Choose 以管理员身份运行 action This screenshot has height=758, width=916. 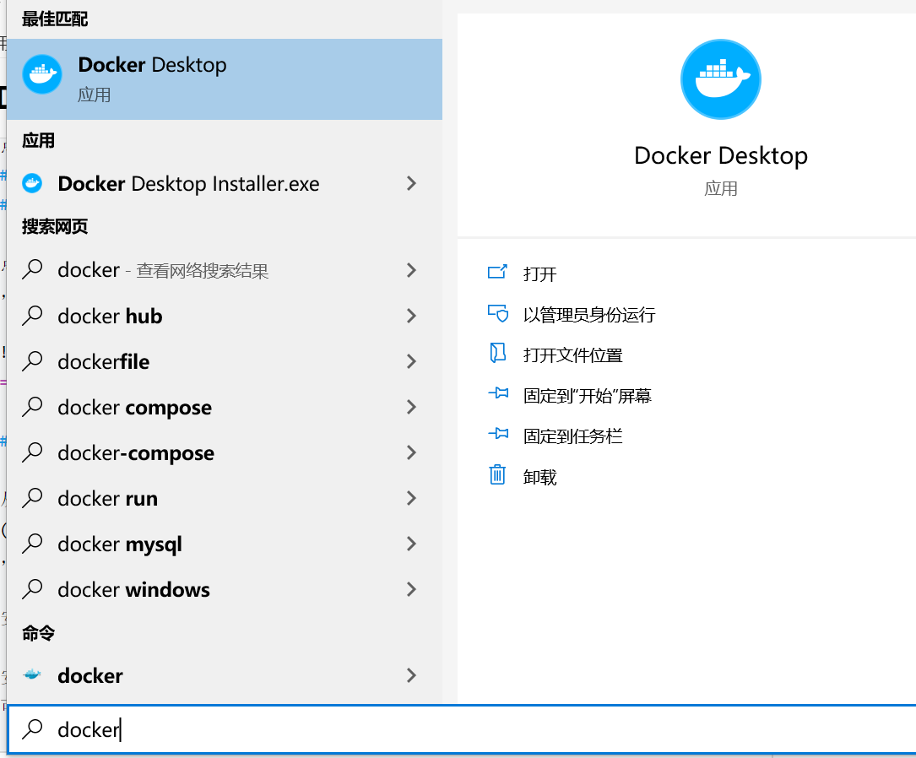click(x=589, y=315)
